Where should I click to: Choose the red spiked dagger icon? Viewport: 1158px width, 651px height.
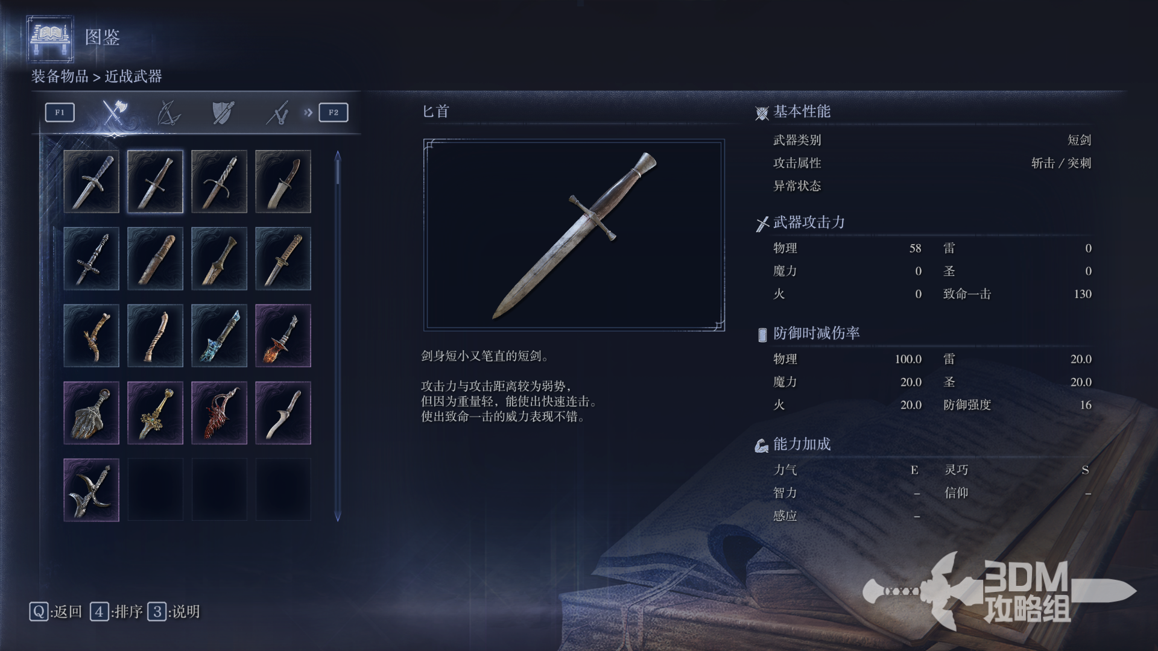coord(219,413)
